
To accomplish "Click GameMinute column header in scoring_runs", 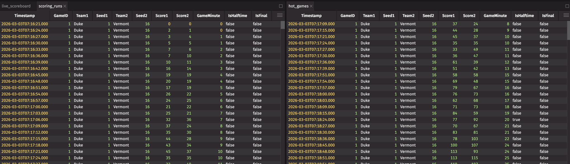I will click(208, 16).
